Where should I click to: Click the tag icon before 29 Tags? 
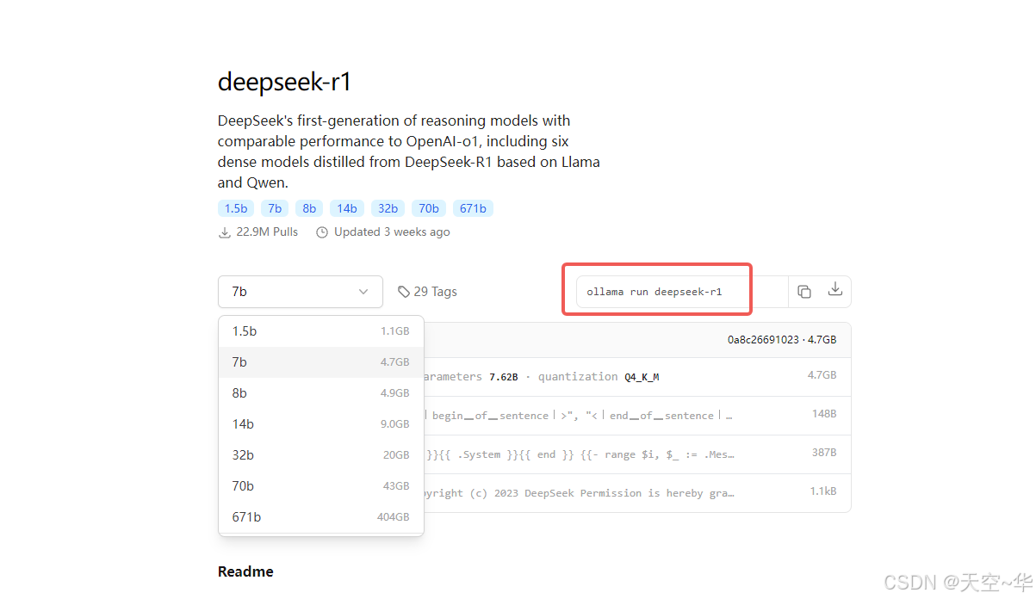coord(403,292)
